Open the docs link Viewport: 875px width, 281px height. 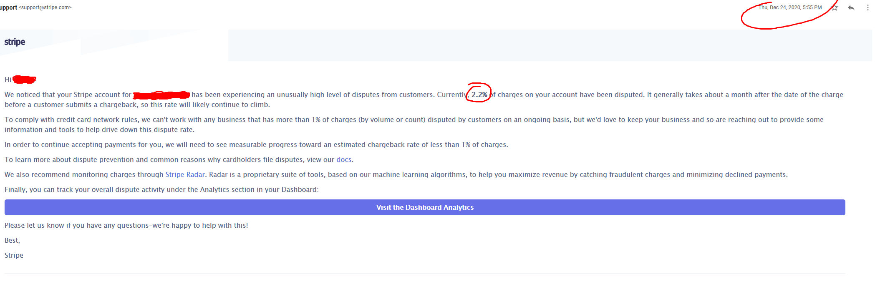[x=344, y=159]
